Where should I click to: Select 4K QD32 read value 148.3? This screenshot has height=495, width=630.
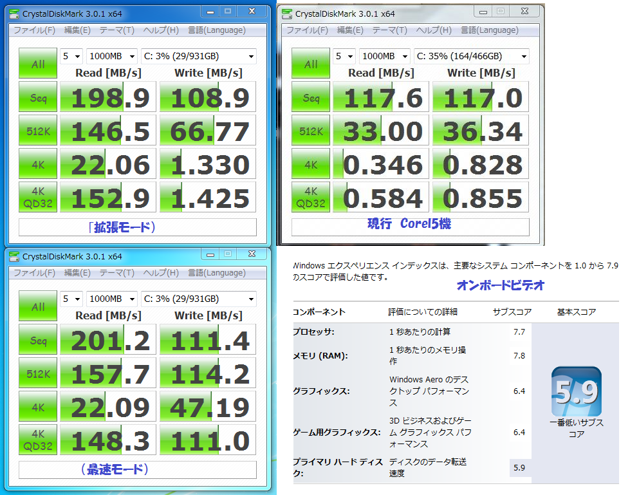point(107,440)
